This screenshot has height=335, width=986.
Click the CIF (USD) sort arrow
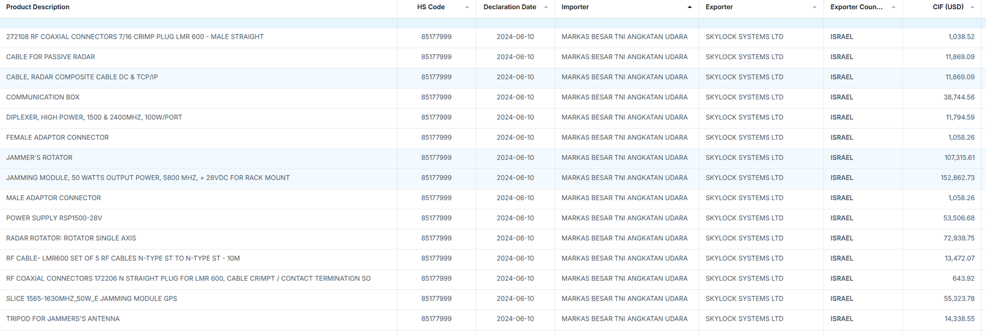(x=972, y=7)
